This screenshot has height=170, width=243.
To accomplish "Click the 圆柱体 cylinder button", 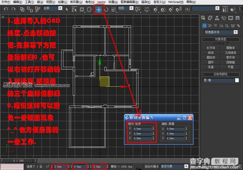I will pos(211,57).
